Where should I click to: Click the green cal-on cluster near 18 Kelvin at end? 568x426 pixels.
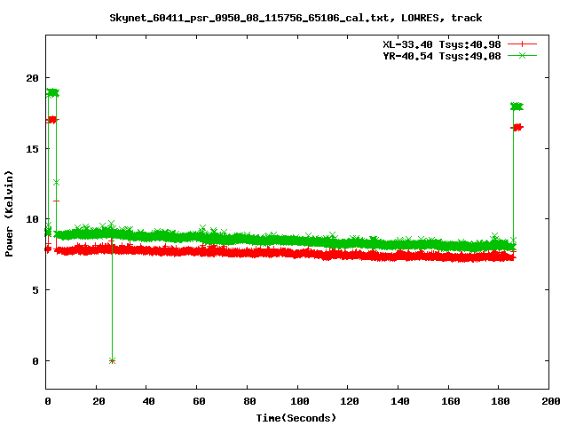[517, 106]
